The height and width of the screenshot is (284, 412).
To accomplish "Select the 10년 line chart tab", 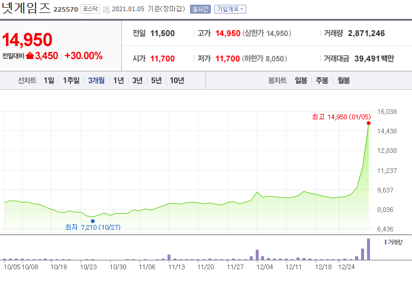I will point(177,80).
